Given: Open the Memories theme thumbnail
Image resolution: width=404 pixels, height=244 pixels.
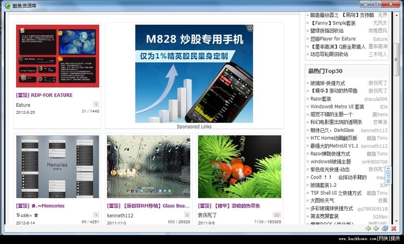Looking at the screenshot, I should [58, 167].
